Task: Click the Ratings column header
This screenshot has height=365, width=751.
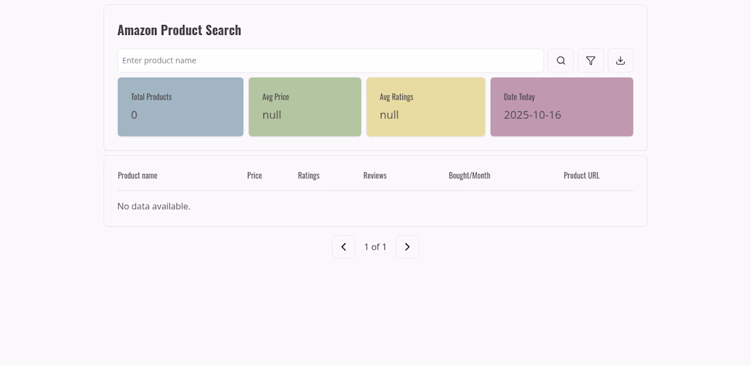Action: (x=309, y=175)
